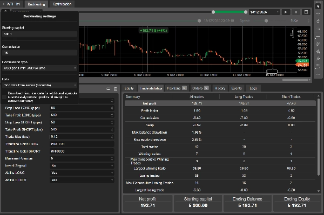
Task: Stop the backtest with the stop button
Action: point(296,12)
